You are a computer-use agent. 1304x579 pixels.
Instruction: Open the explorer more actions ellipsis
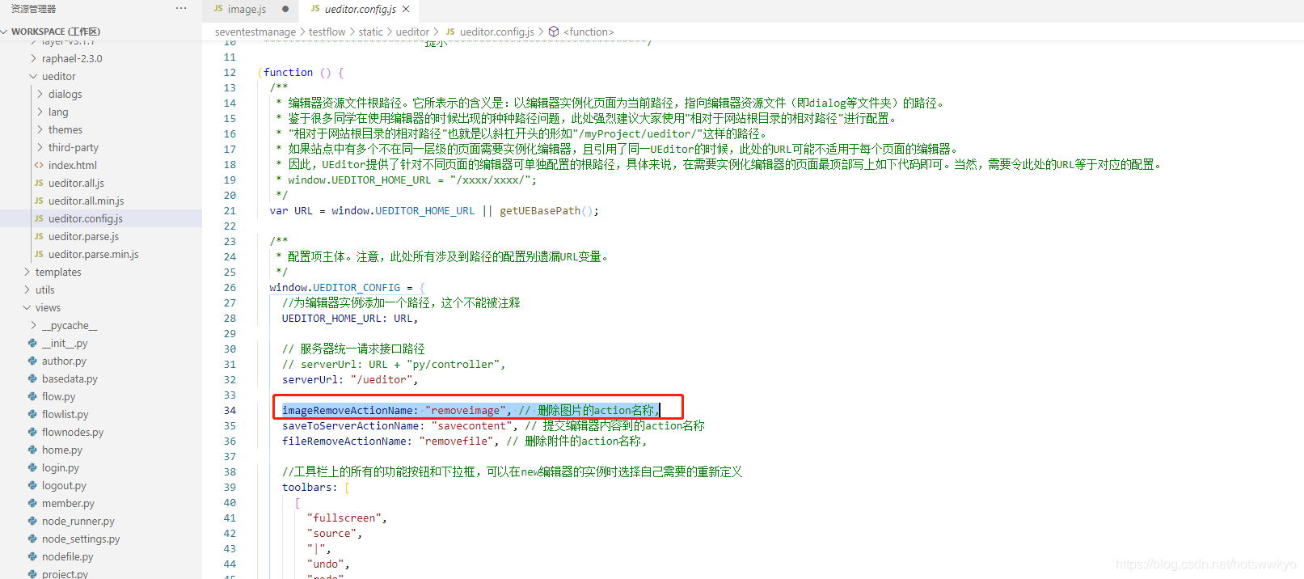(x=181, y=8)
